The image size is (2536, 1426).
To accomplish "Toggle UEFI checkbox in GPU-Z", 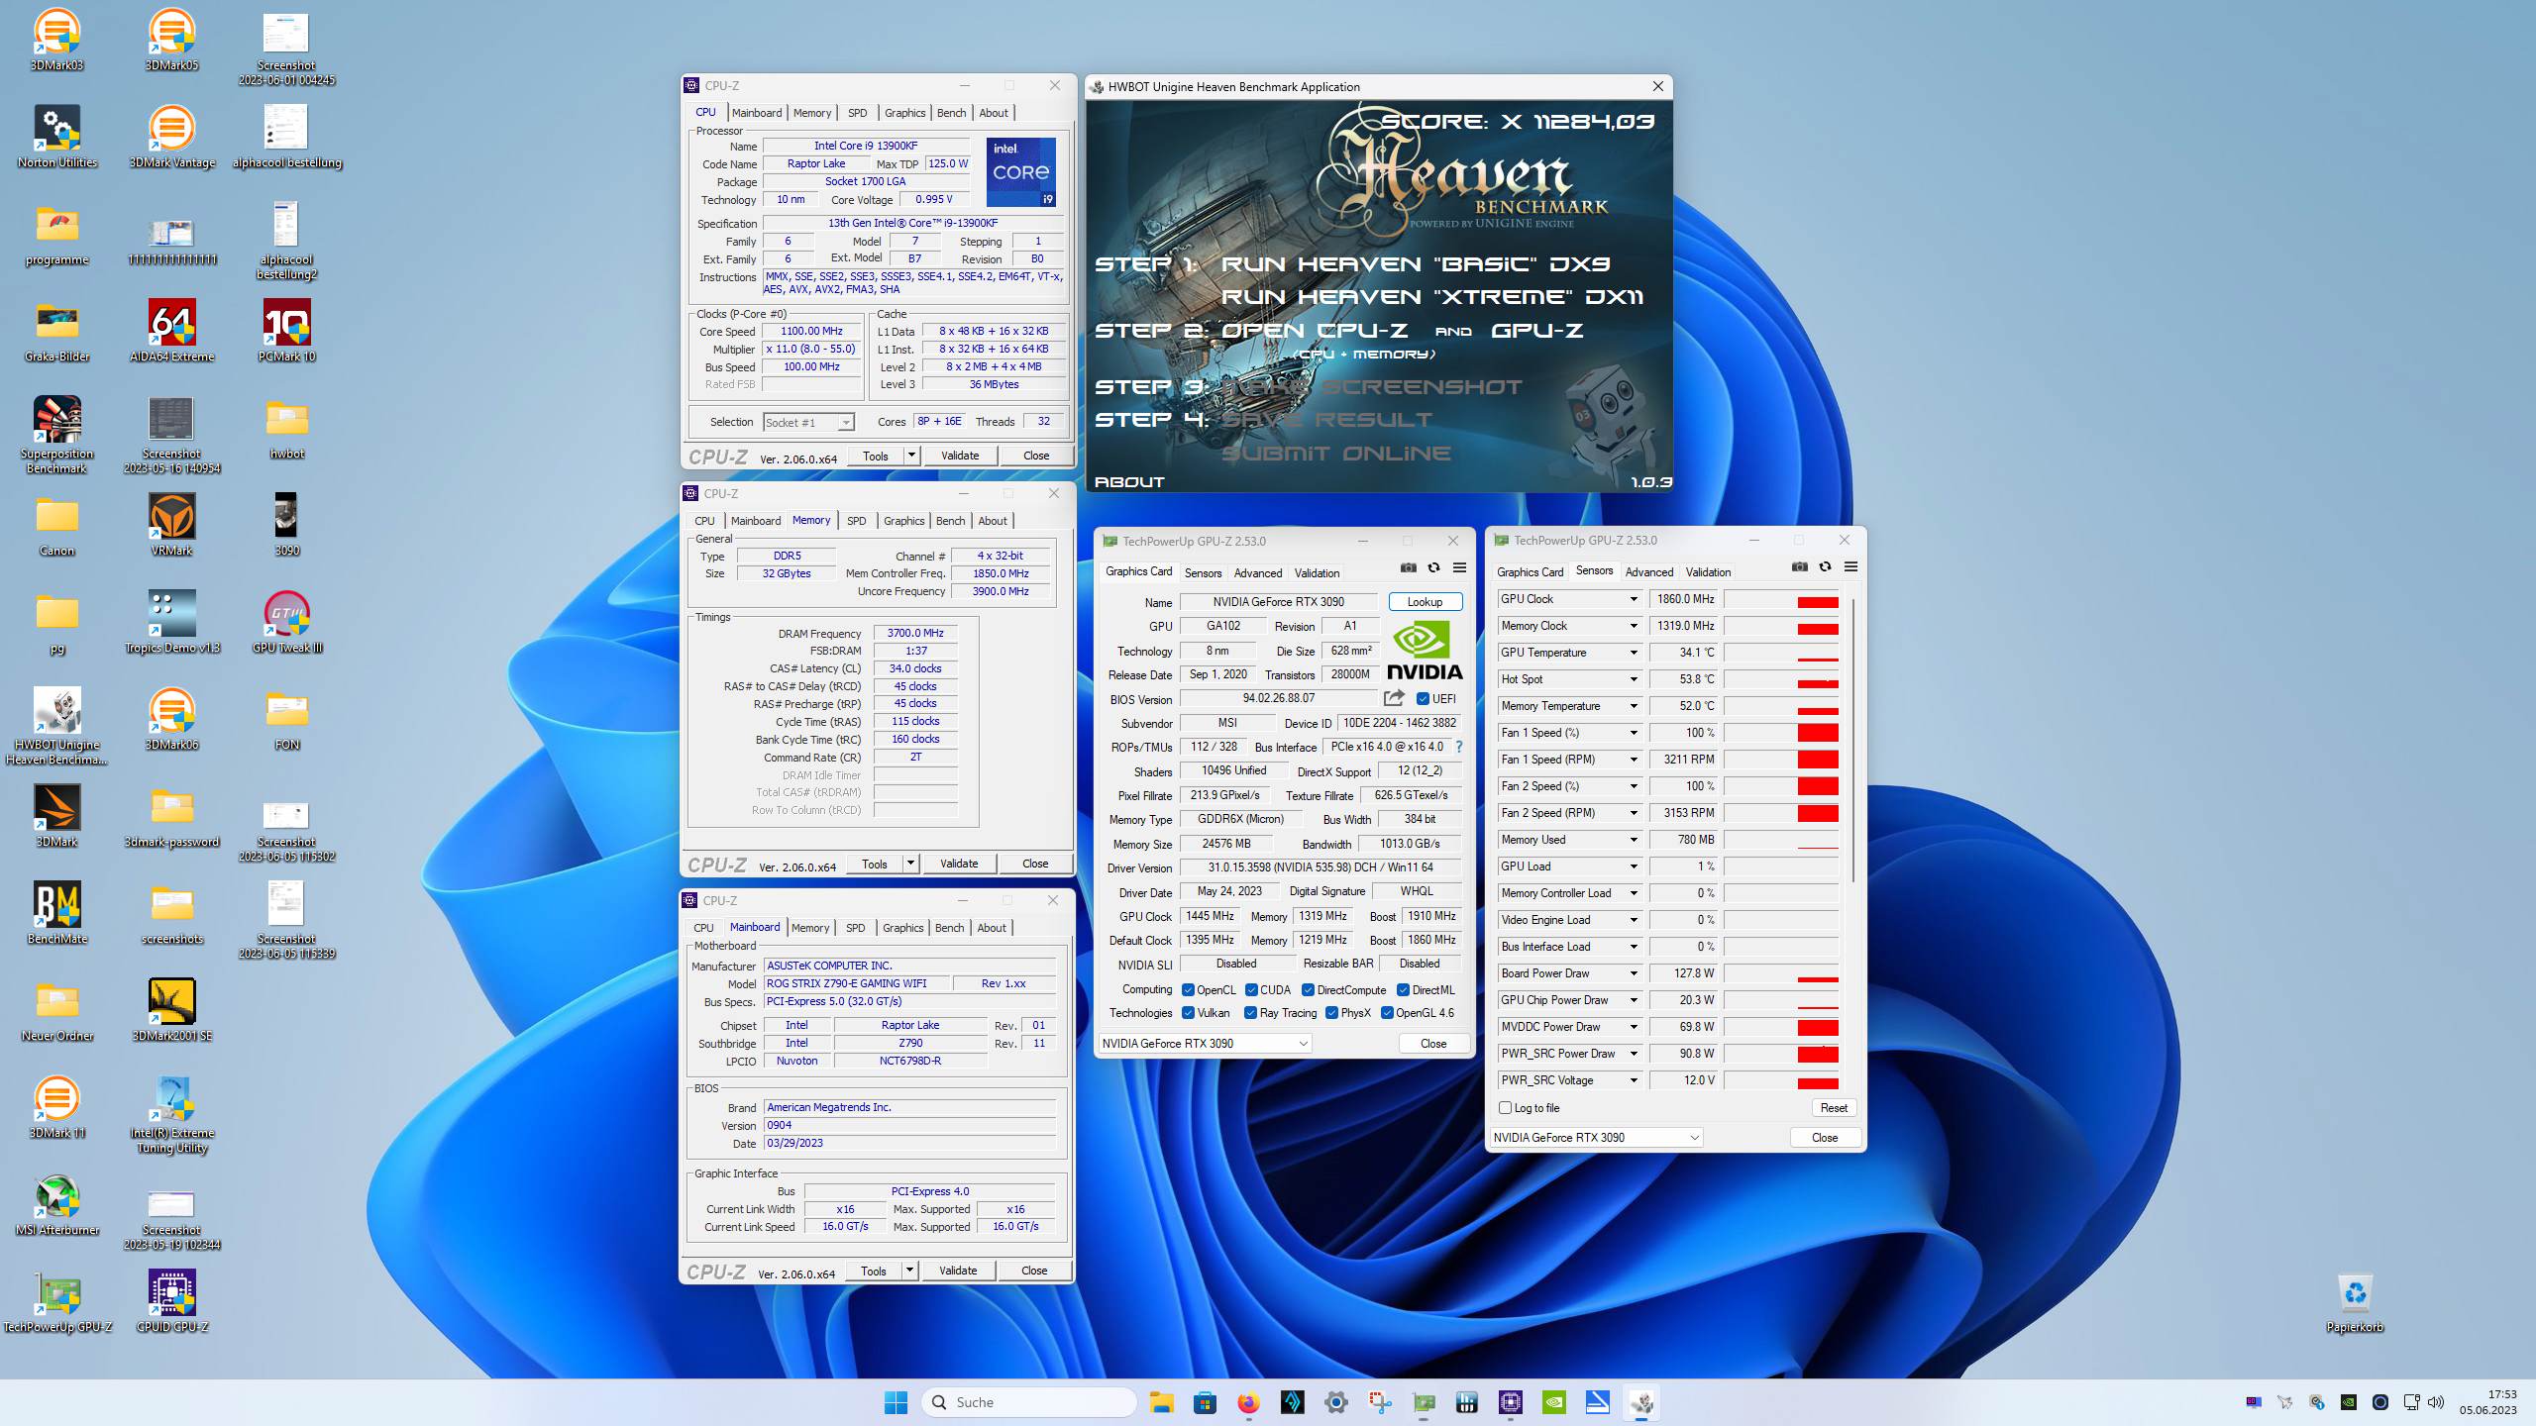I will click(1423, 699).
